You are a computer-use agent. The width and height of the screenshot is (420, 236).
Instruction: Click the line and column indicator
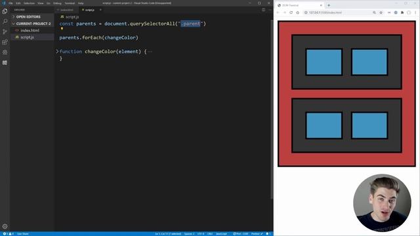coord(168,234)
